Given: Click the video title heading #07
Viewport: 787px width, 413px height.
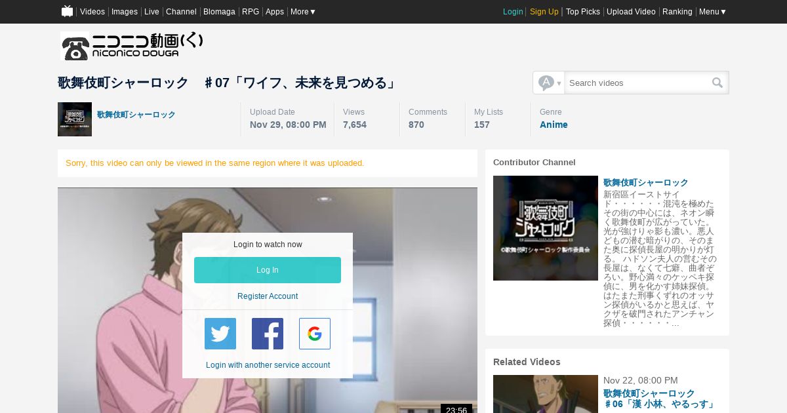Looking at the screenshot, I should [x=228, y=83].
